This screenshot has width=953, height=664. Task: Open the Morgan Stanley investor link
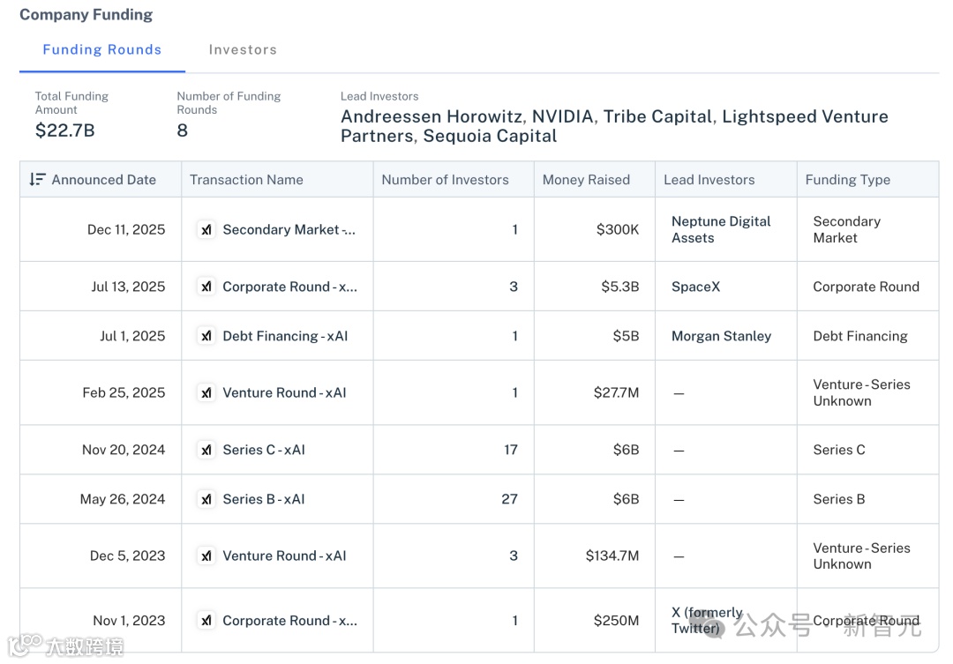point(722,336)
